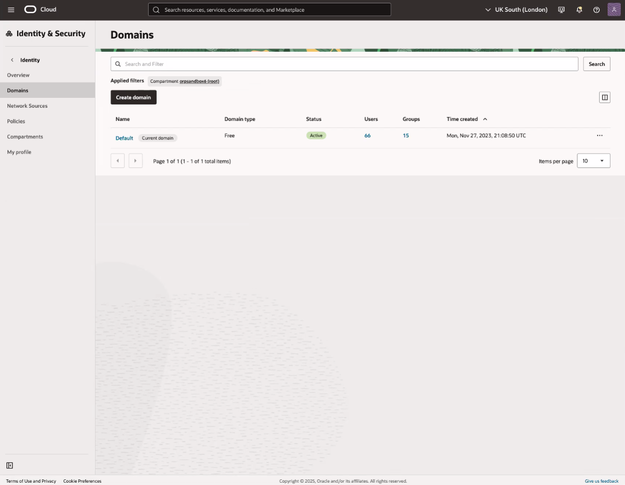Viewport: 625px width, 485px height.
Task: Collapse the side panel with the arrow icon
Action: (9, 465)
